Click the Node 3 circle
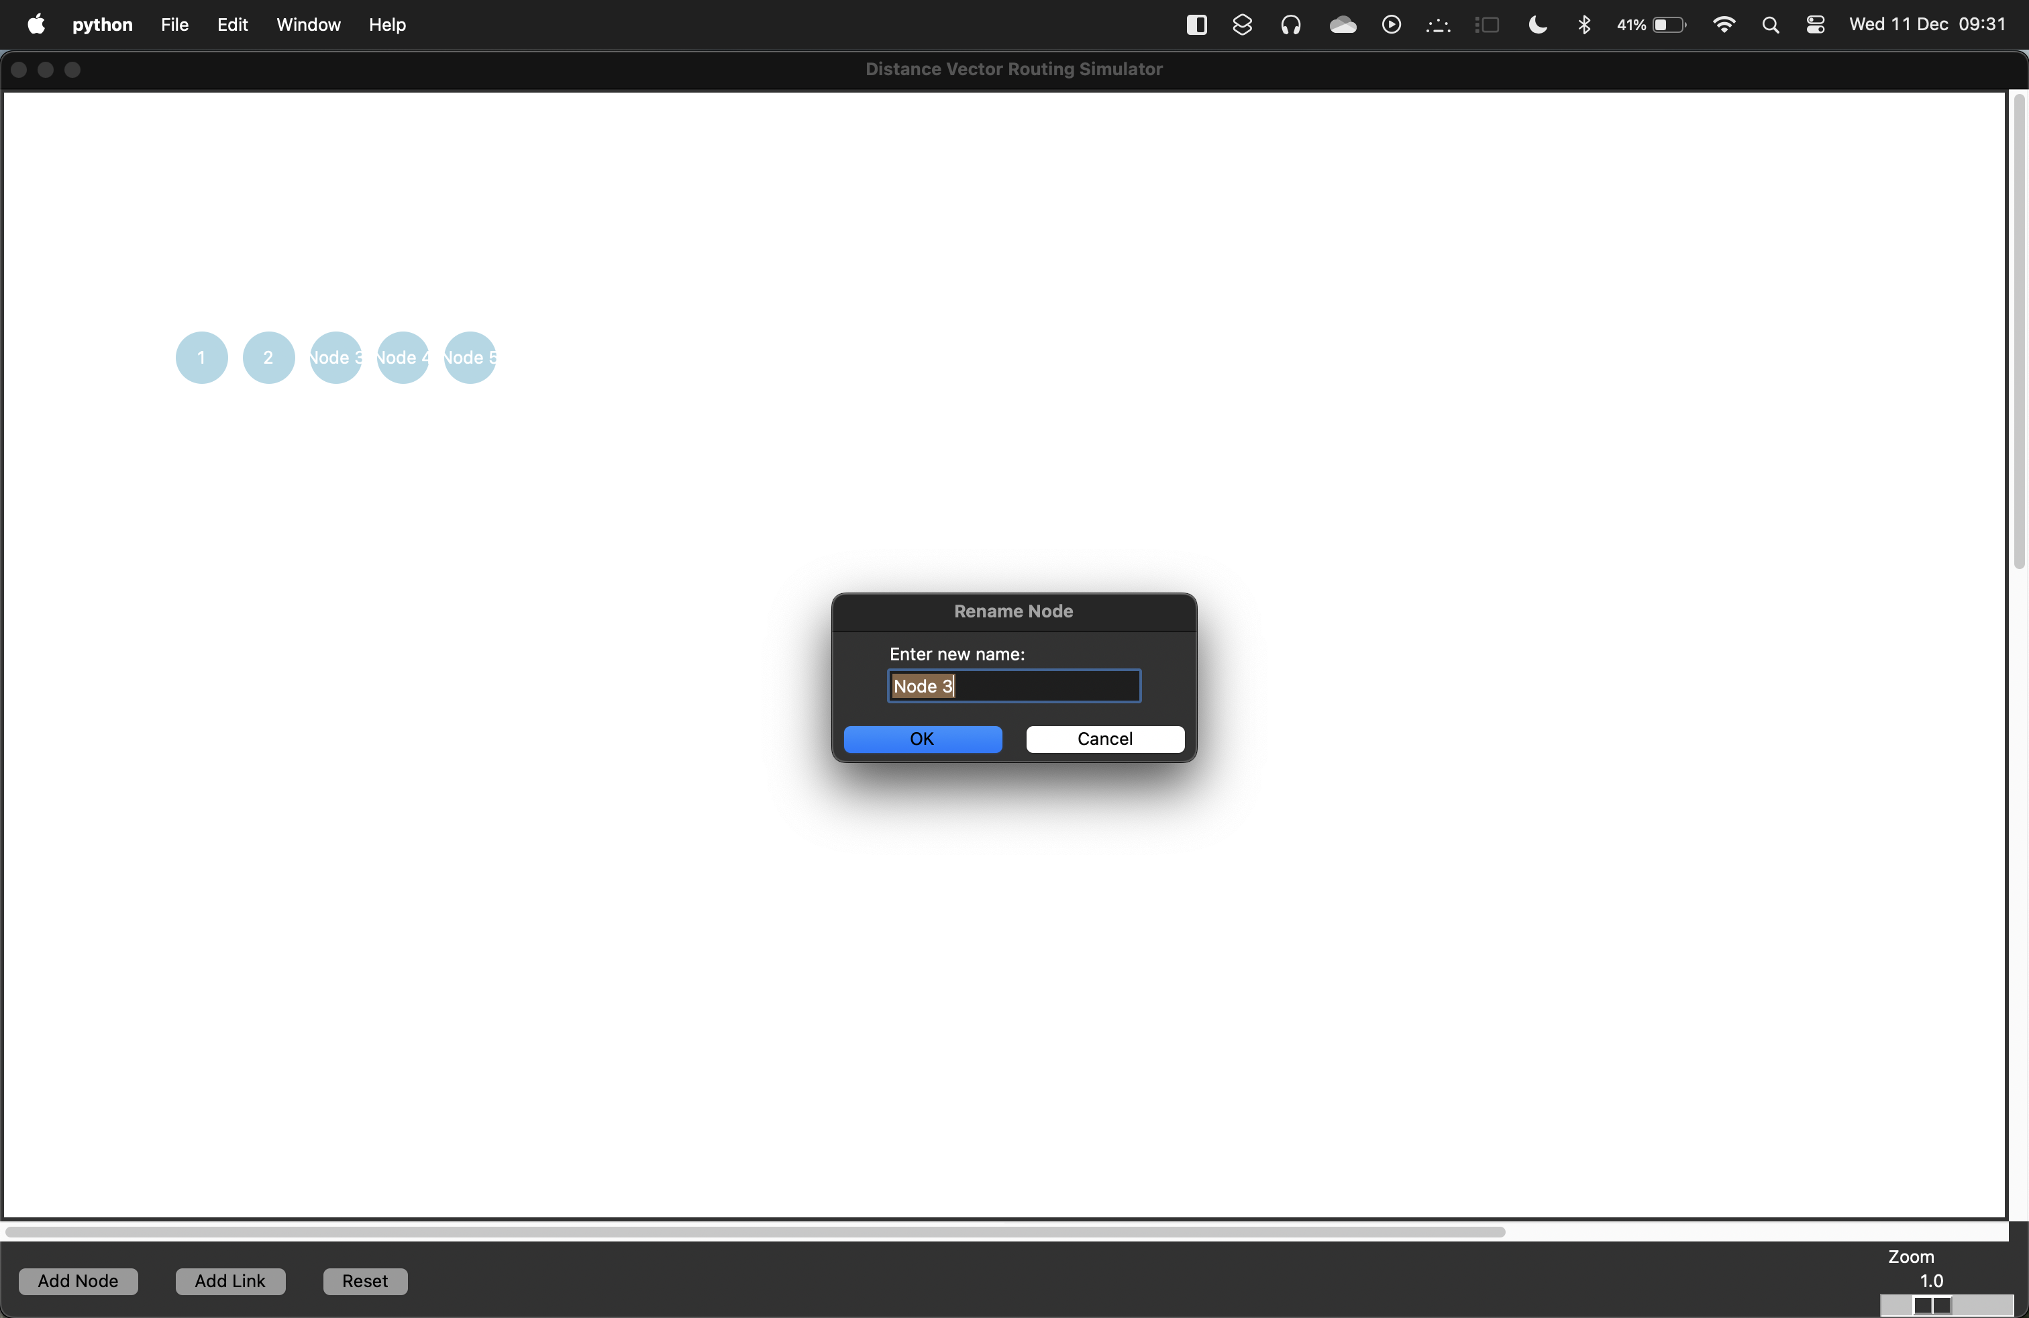This screenshot has width=2029, height=1318. tap(335, 357)
